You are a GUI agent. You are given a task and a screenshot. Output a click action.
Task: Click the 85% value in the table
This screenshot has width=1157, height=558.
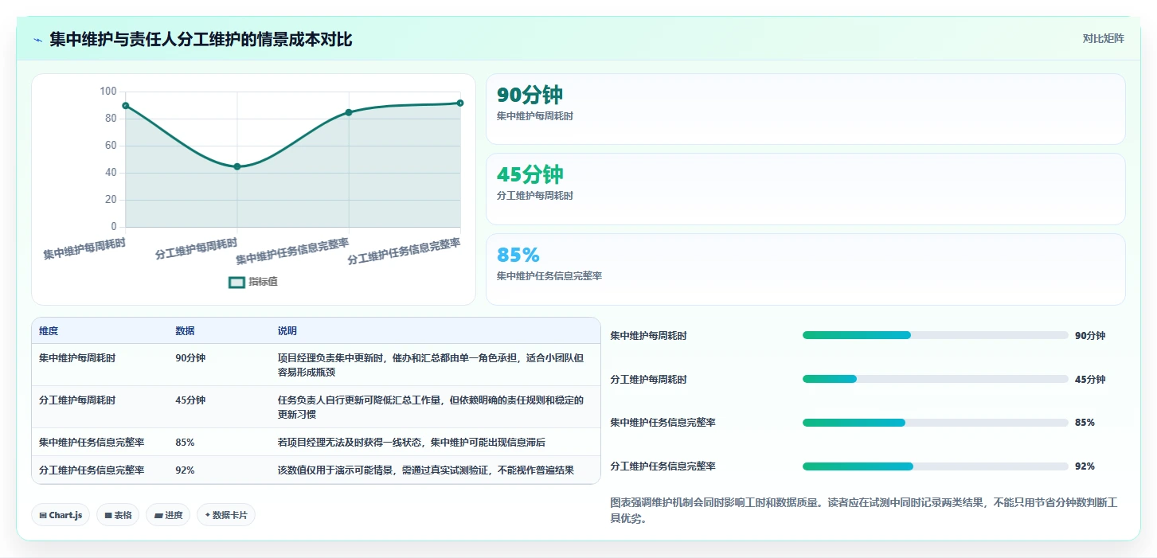[185, 442]
